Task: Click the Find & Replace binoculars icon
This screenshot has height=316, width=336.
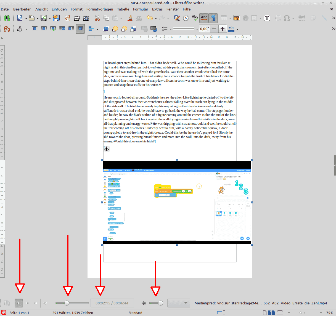Action: 7,18
